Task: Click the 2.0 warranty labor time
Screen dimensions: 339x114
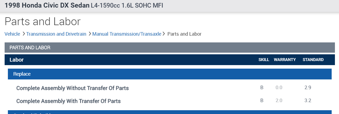Action: pyautogui.click(x=279, y=100)
